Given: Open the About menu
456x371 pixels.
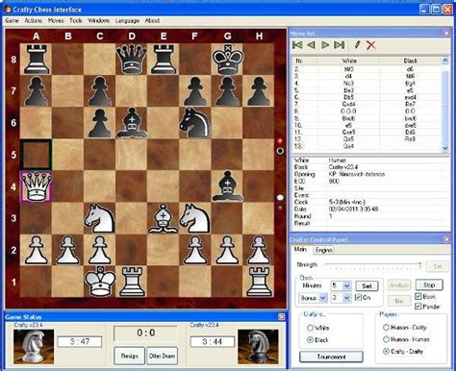Looking at the screenshot, I should [x=152, y=20].
